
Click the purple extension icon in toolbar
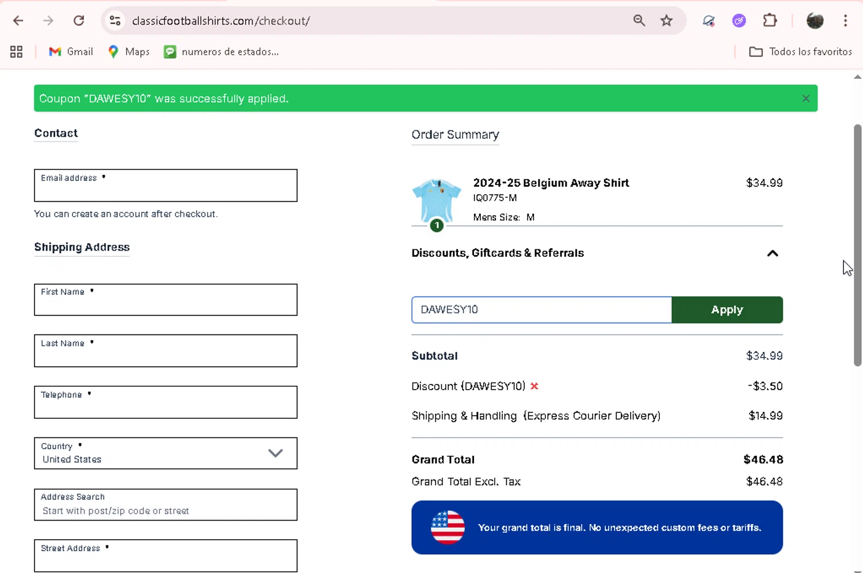[739, 21]
